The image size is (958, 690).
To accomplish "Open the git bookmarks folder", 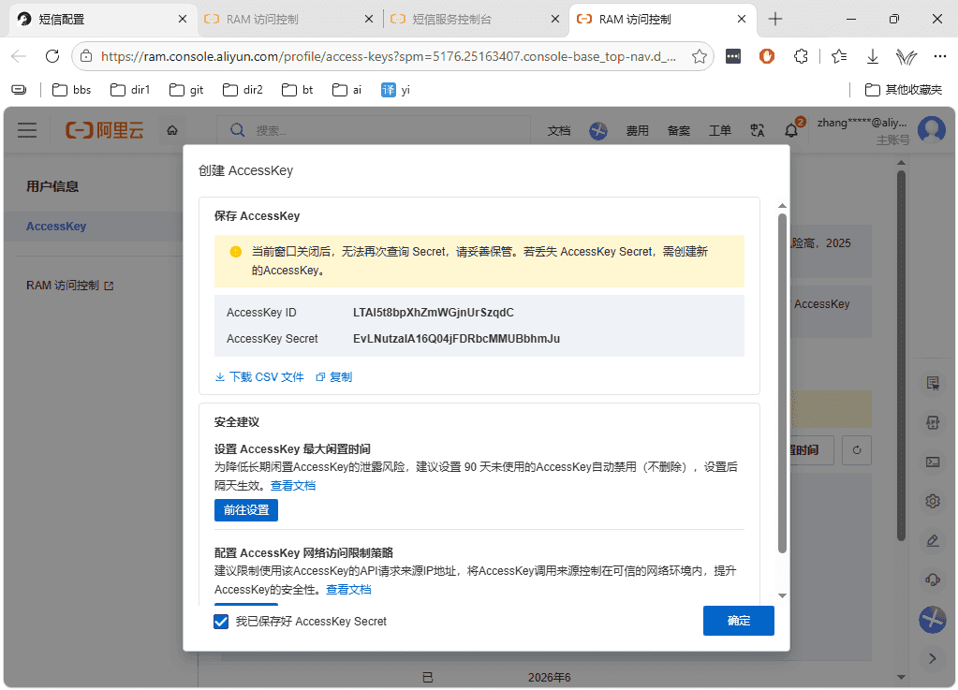I will [186, 91].
